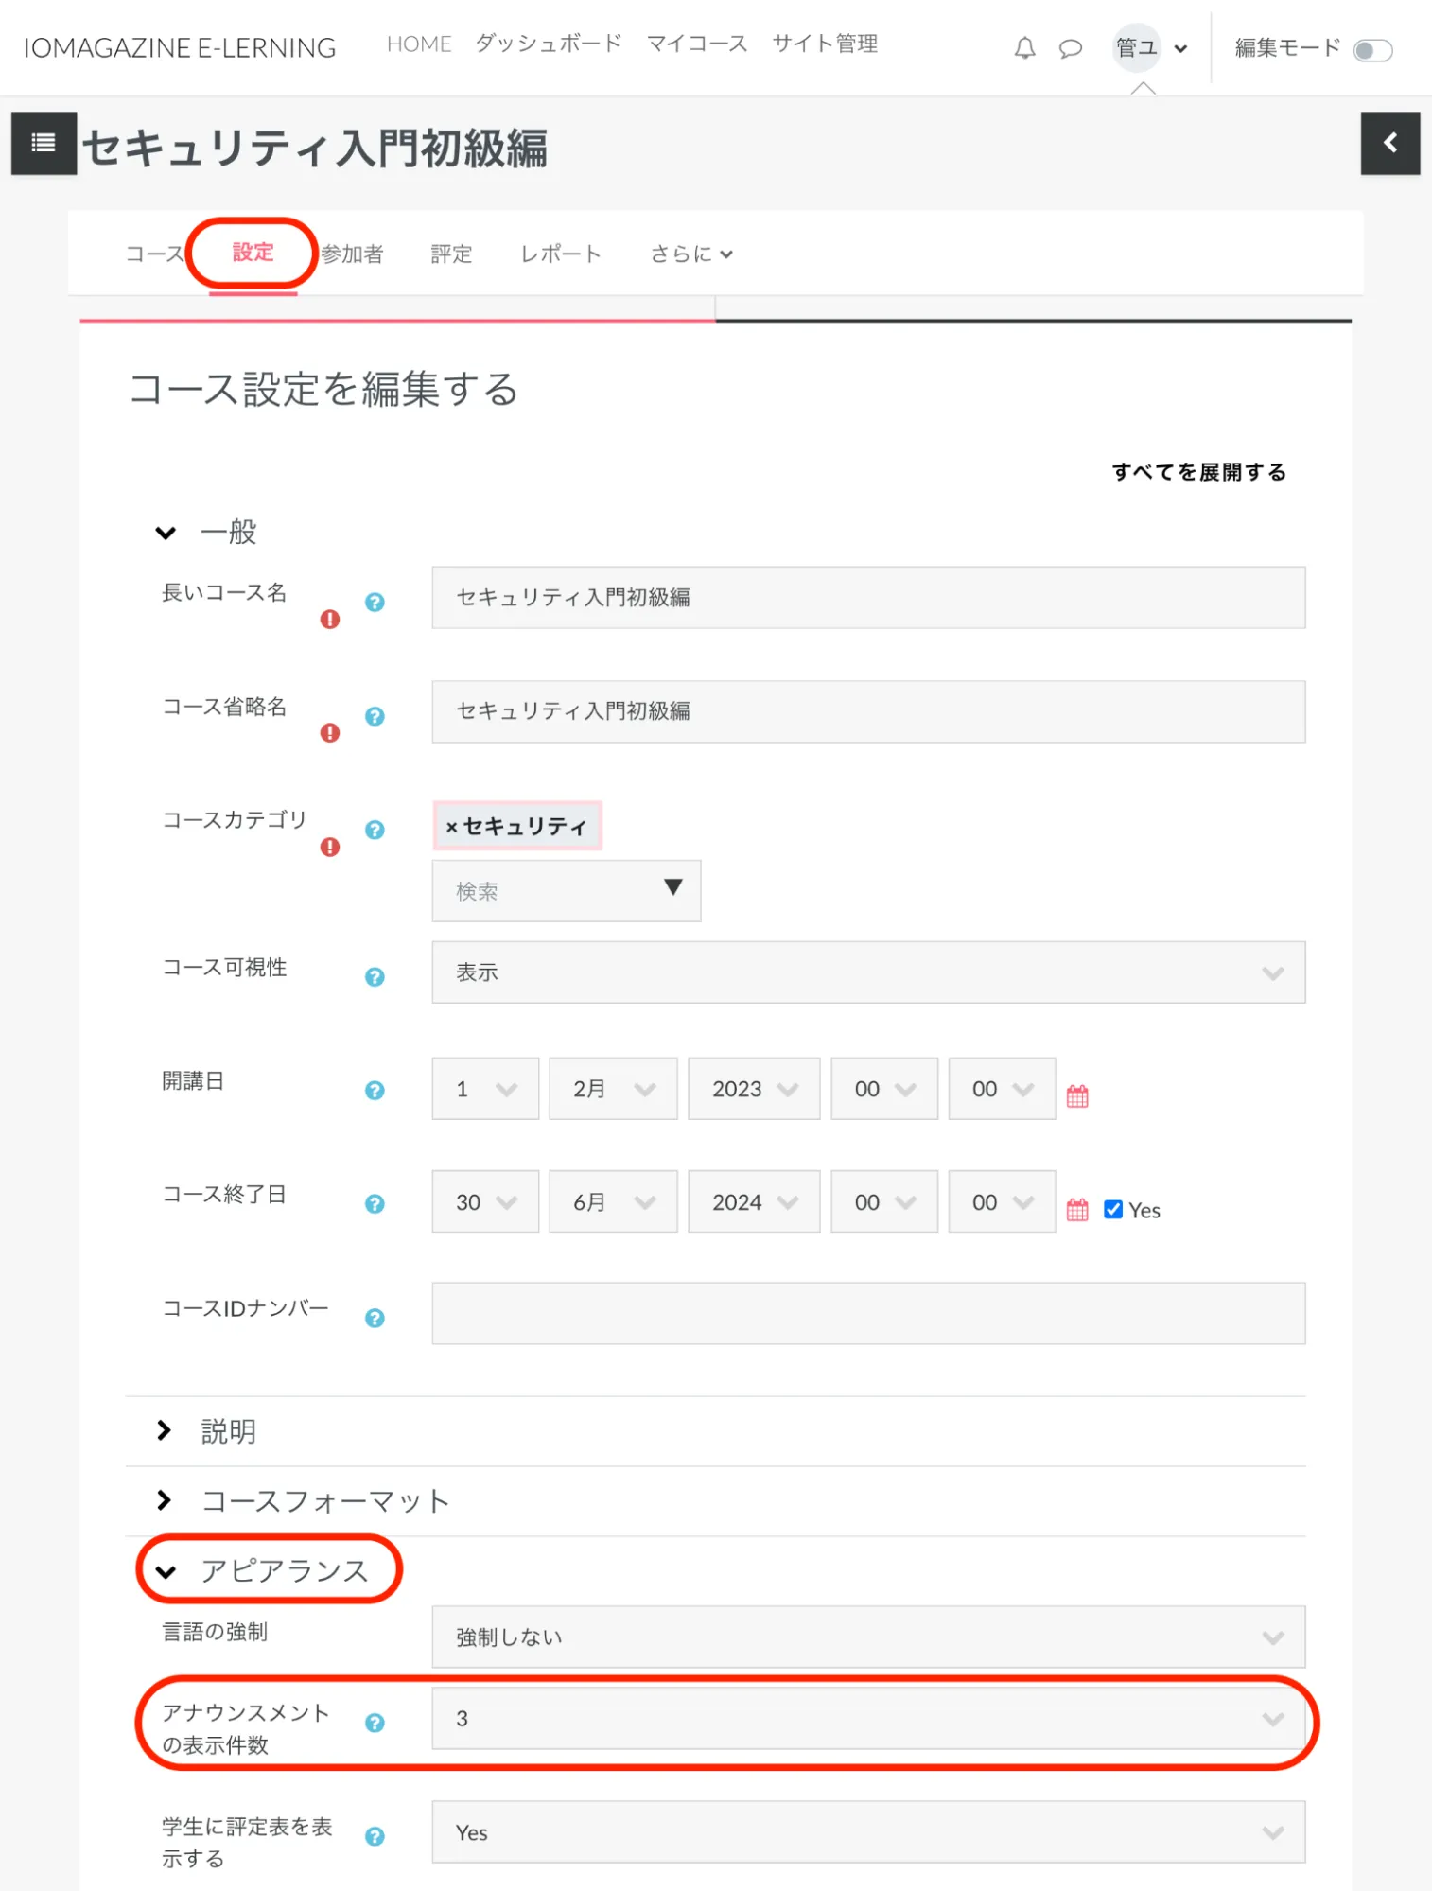The image size is (1432, 1891).
Task: Click the すべてを展開する link
Action: 1198,471
